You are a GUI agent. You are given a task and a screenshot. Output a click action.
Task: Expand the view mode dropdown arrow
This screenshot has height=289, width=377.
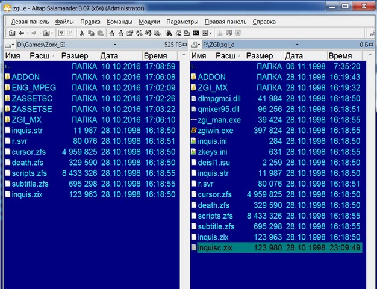[210, 33]
